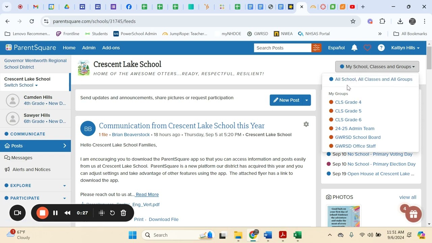
Task: Open Word from the taskbar
Action: [x=268, y=235]
